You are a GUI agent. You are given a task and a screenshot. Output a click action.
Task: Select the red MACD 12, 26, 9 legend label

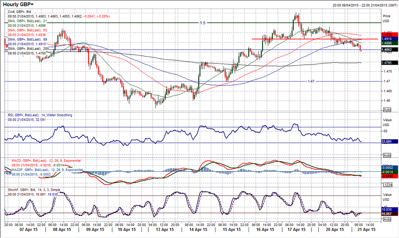46,161
